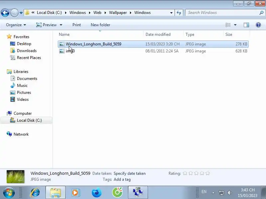Viewport: 266px width, 199px height.
Task: Show hidden path levels via double chevron
Action: point(33,13)
